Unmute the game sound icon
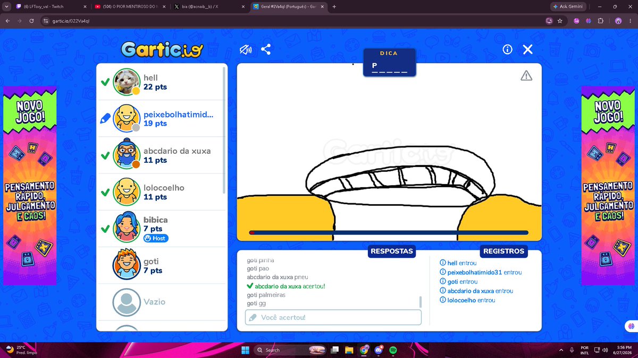This screenshot has height=358, width=638. click(245, 50)
